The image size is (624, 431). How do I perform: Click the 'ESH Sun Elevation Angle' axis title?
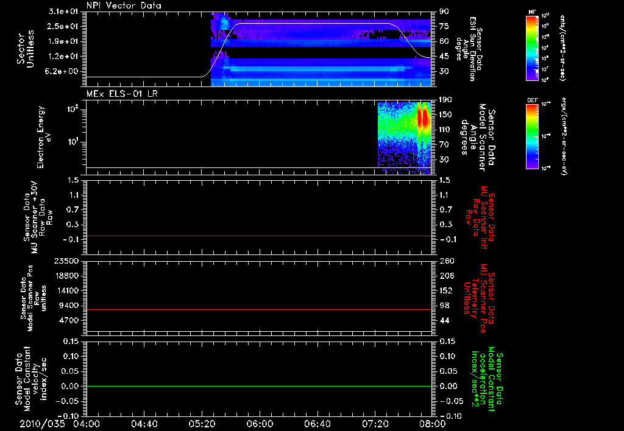[x=470, y=49]
